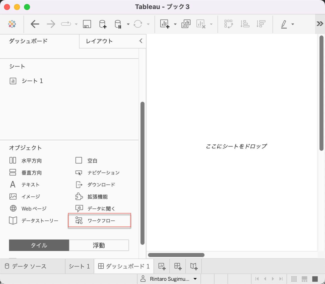The width and height of the screenshot is (325, 284).
Task: Toggle layout mode to 浮動
Action: [99, 245]
